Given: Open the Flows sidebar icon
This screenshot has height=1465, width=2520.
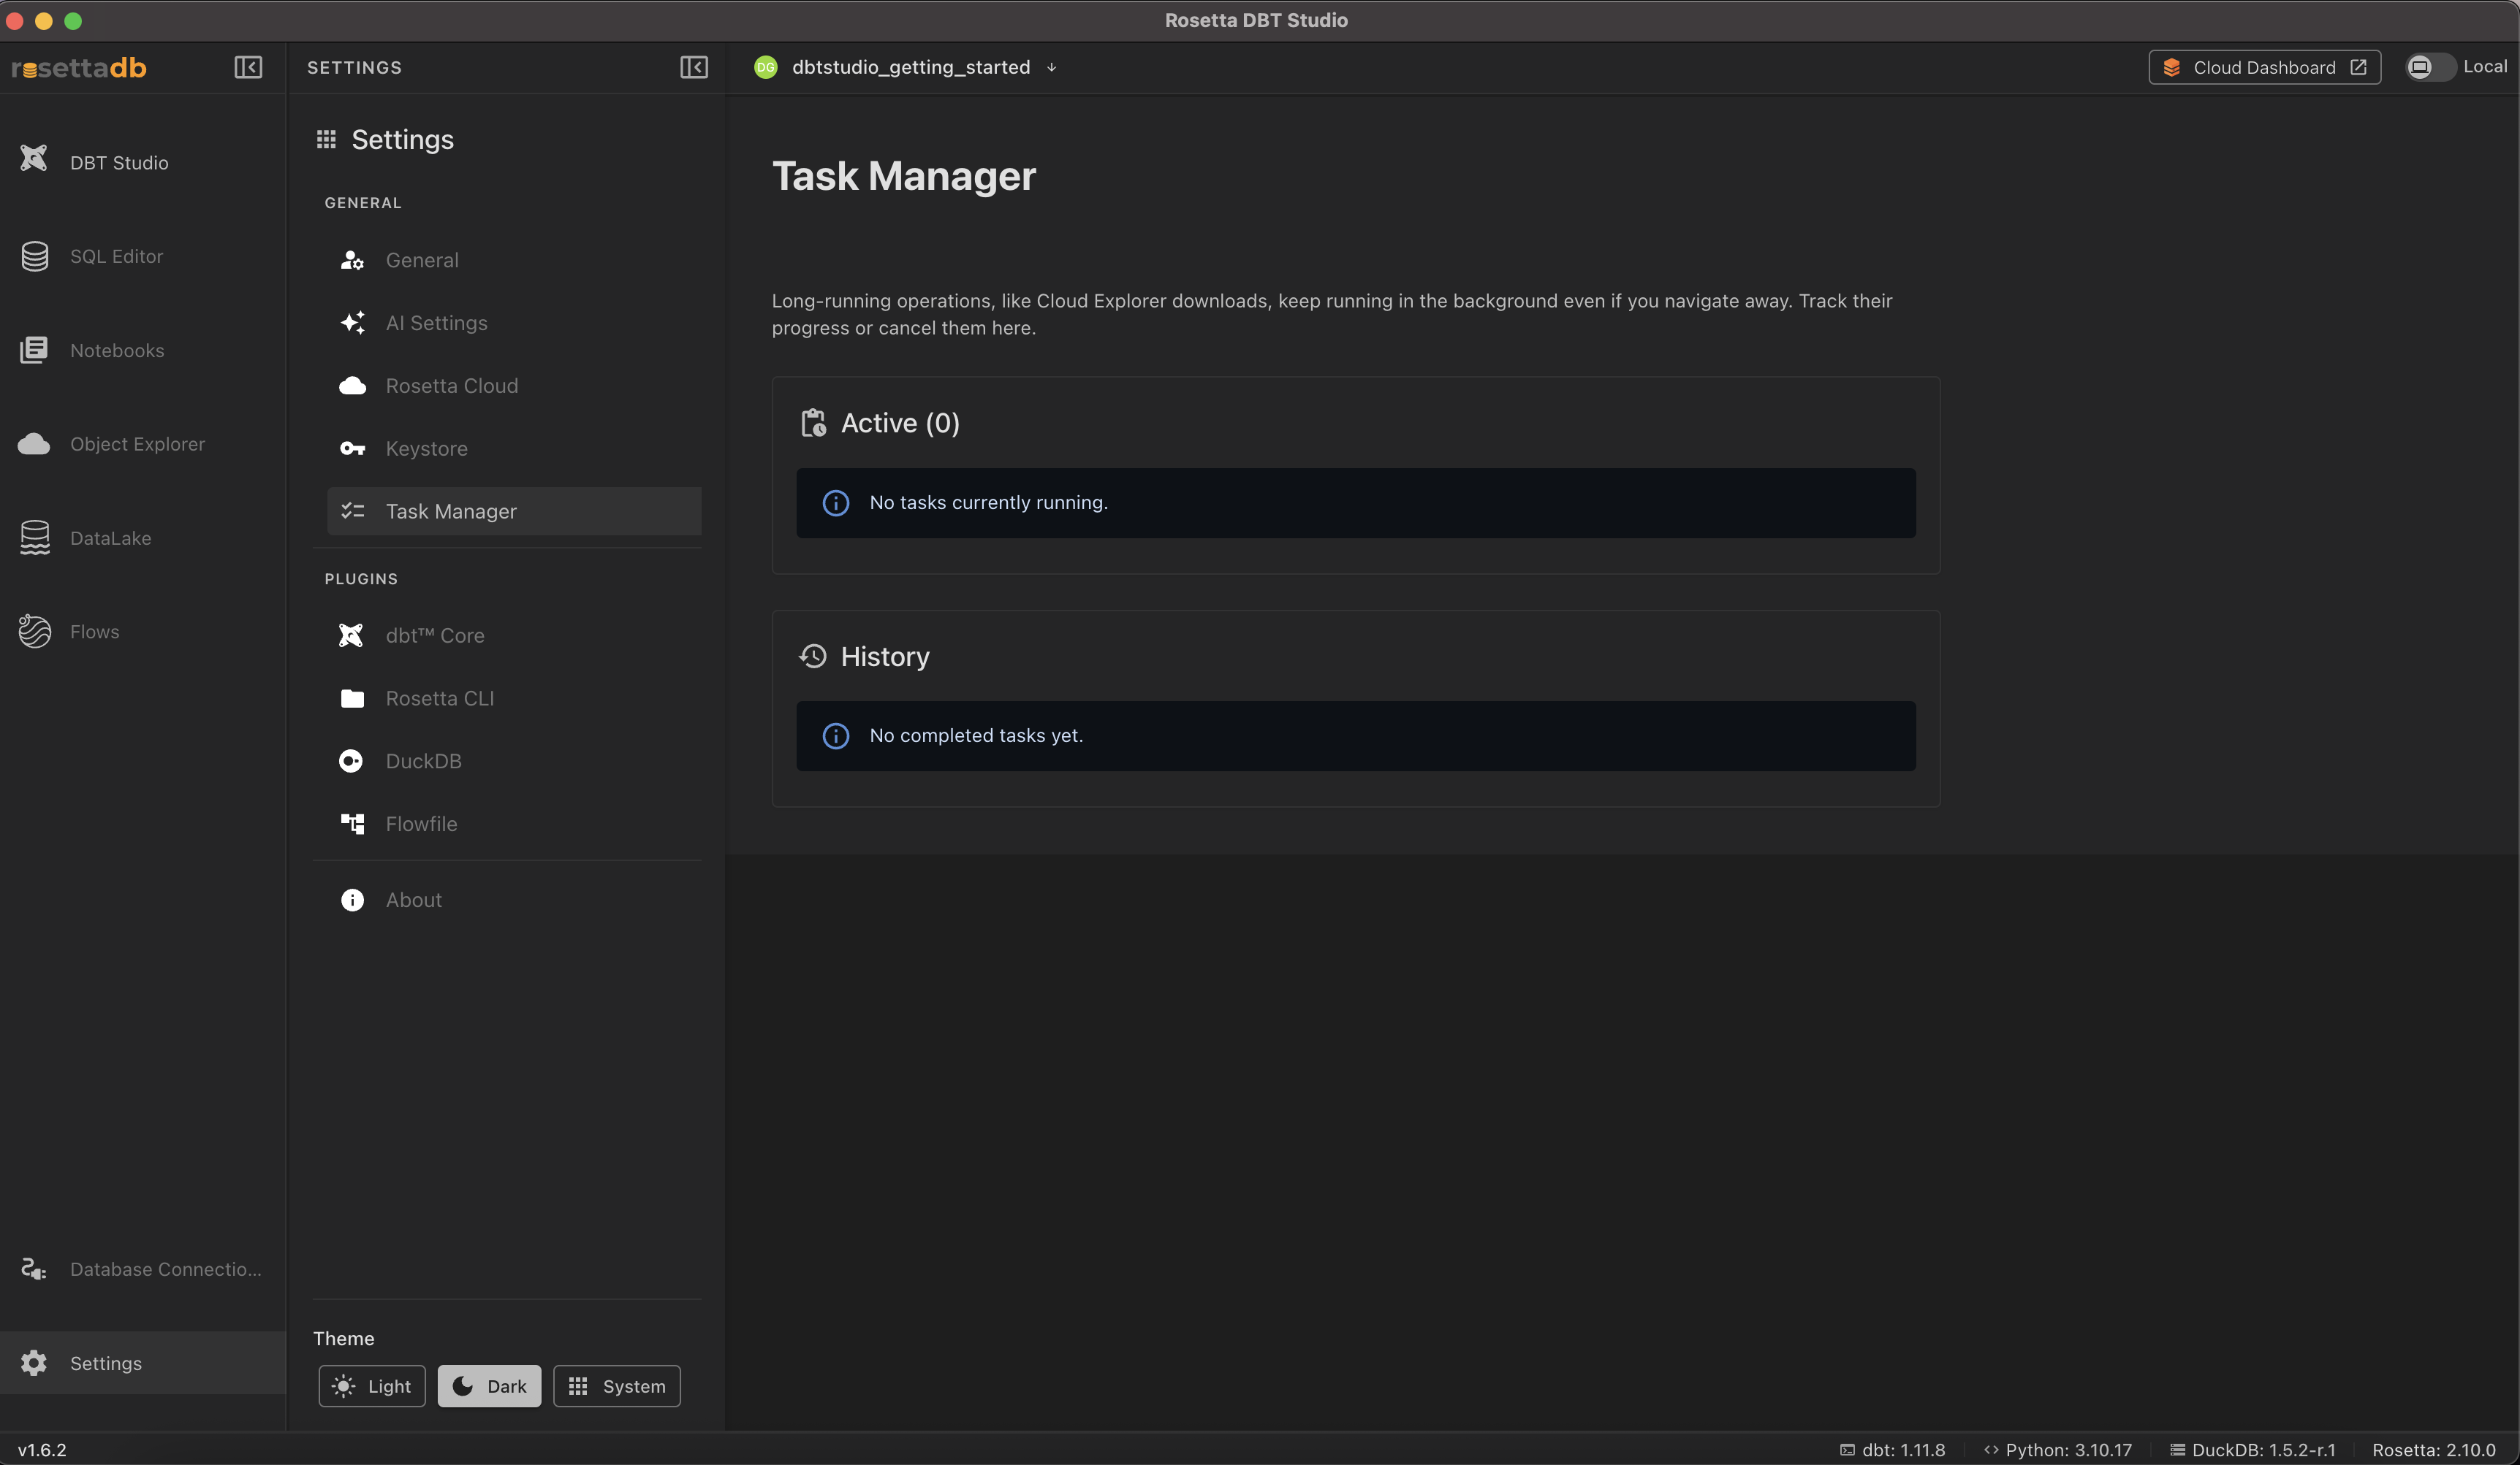Looking at the screenshot, I should (x=35, y=632).
